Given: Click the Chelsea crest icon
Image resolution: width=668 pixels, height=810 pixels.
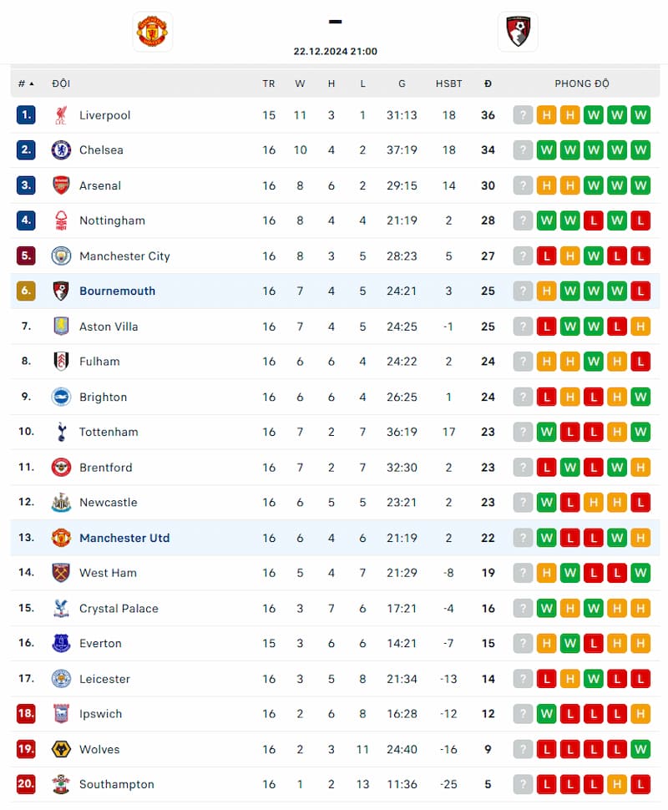Looking at the screenshot, I should [x=61, y=150].
